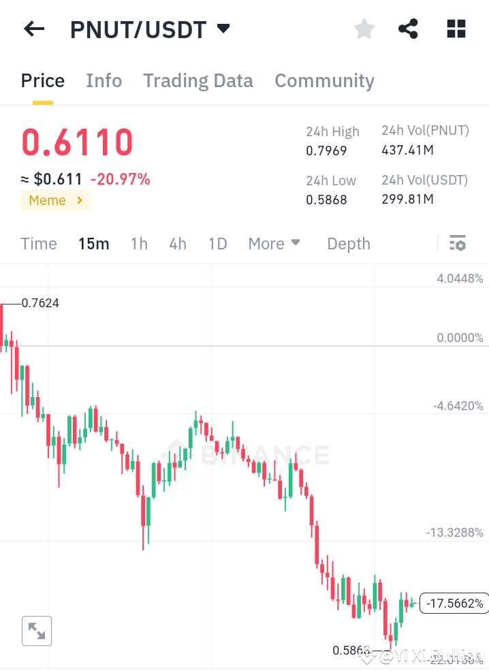The height and width of the screenshot is (671, 489).
Task: Switch to the Trading Data tab
Action: (198, 80)
